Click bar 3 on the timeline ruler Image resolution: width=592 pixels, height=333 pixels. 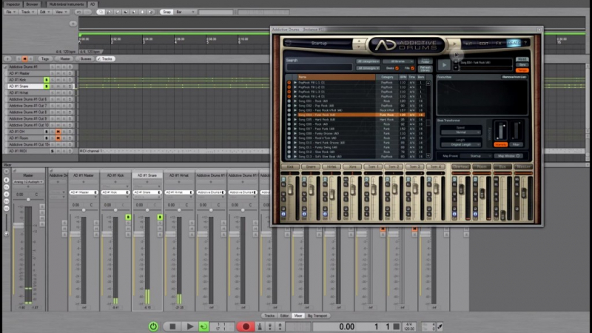pyautogui.click(x=144, y=42)
